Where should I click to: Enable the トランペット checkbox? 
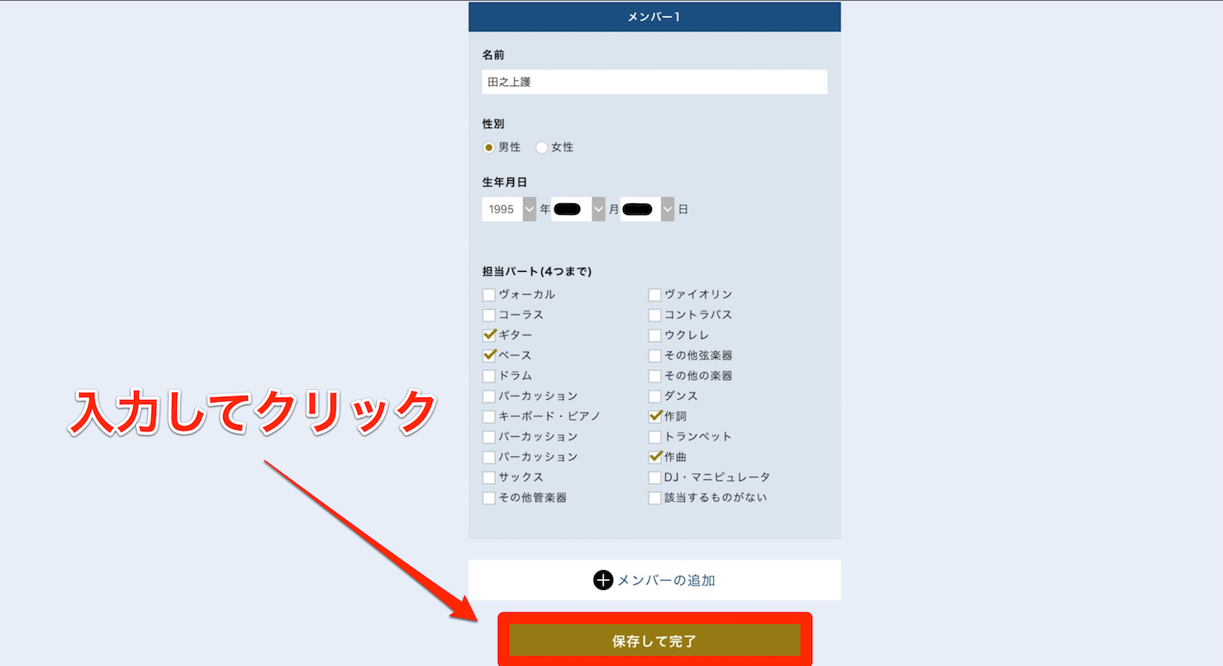pos(654,437)
